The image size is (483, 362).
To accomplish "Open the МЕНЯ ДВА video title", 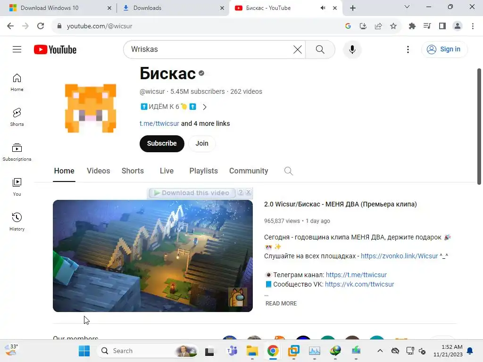I will (x=341, y=204).
